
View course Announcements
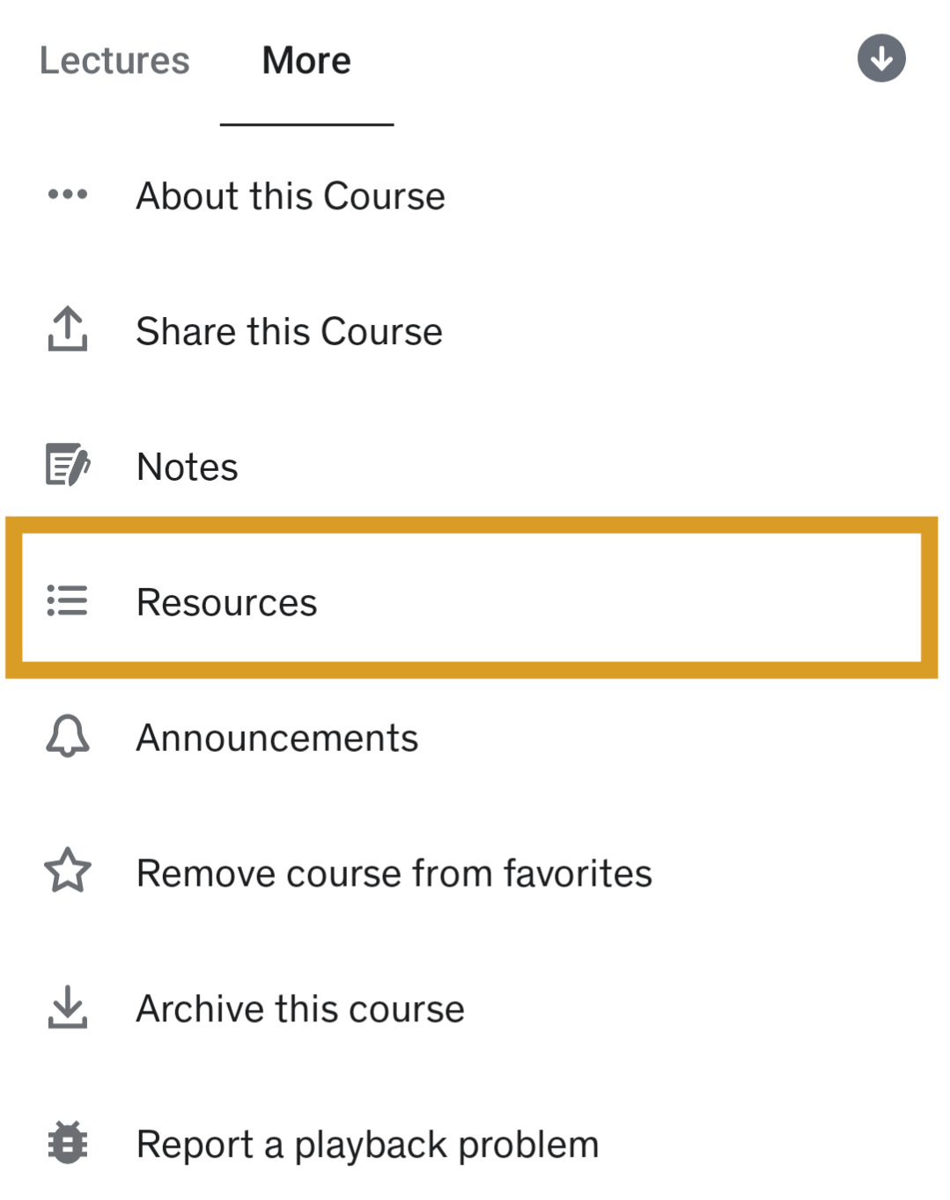[x=277, y=738]
